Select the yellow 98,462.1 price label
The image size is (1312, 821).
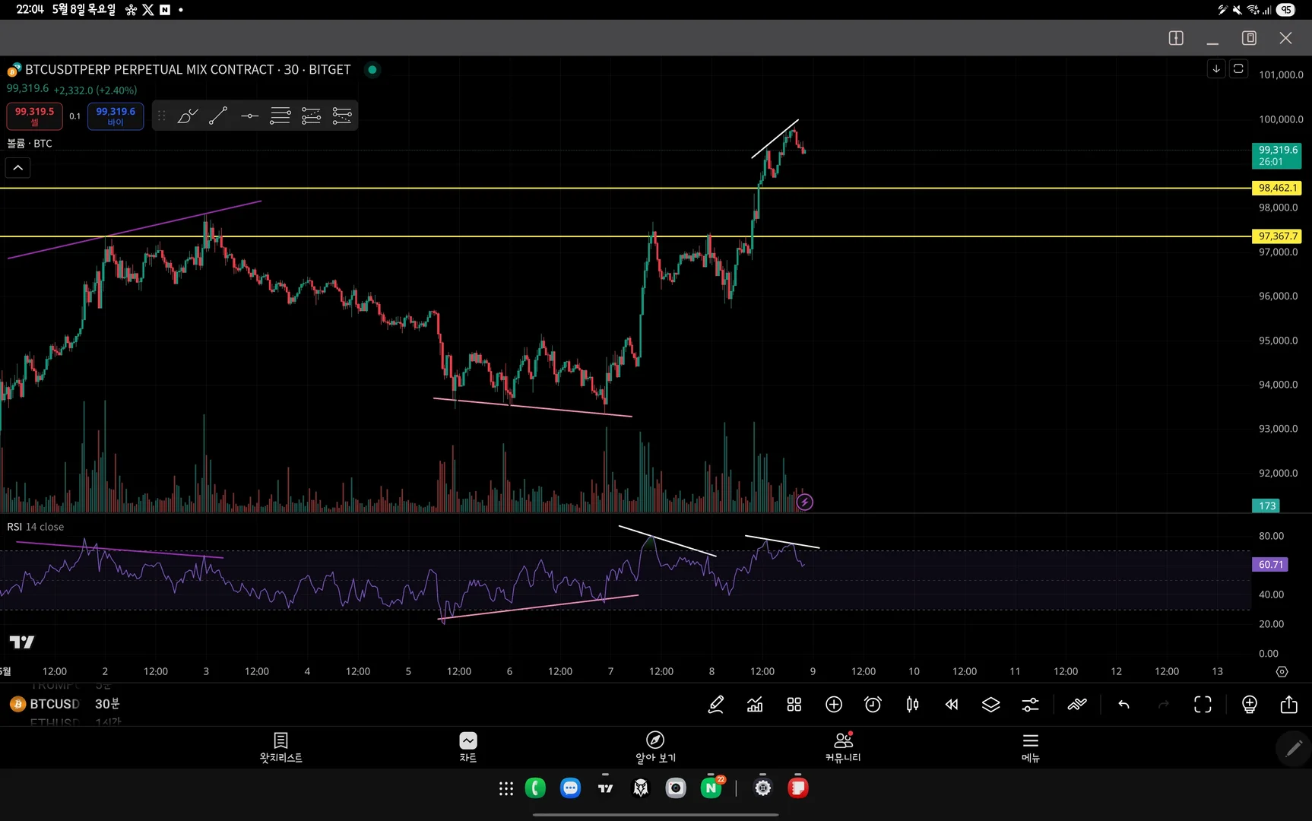1277,188
